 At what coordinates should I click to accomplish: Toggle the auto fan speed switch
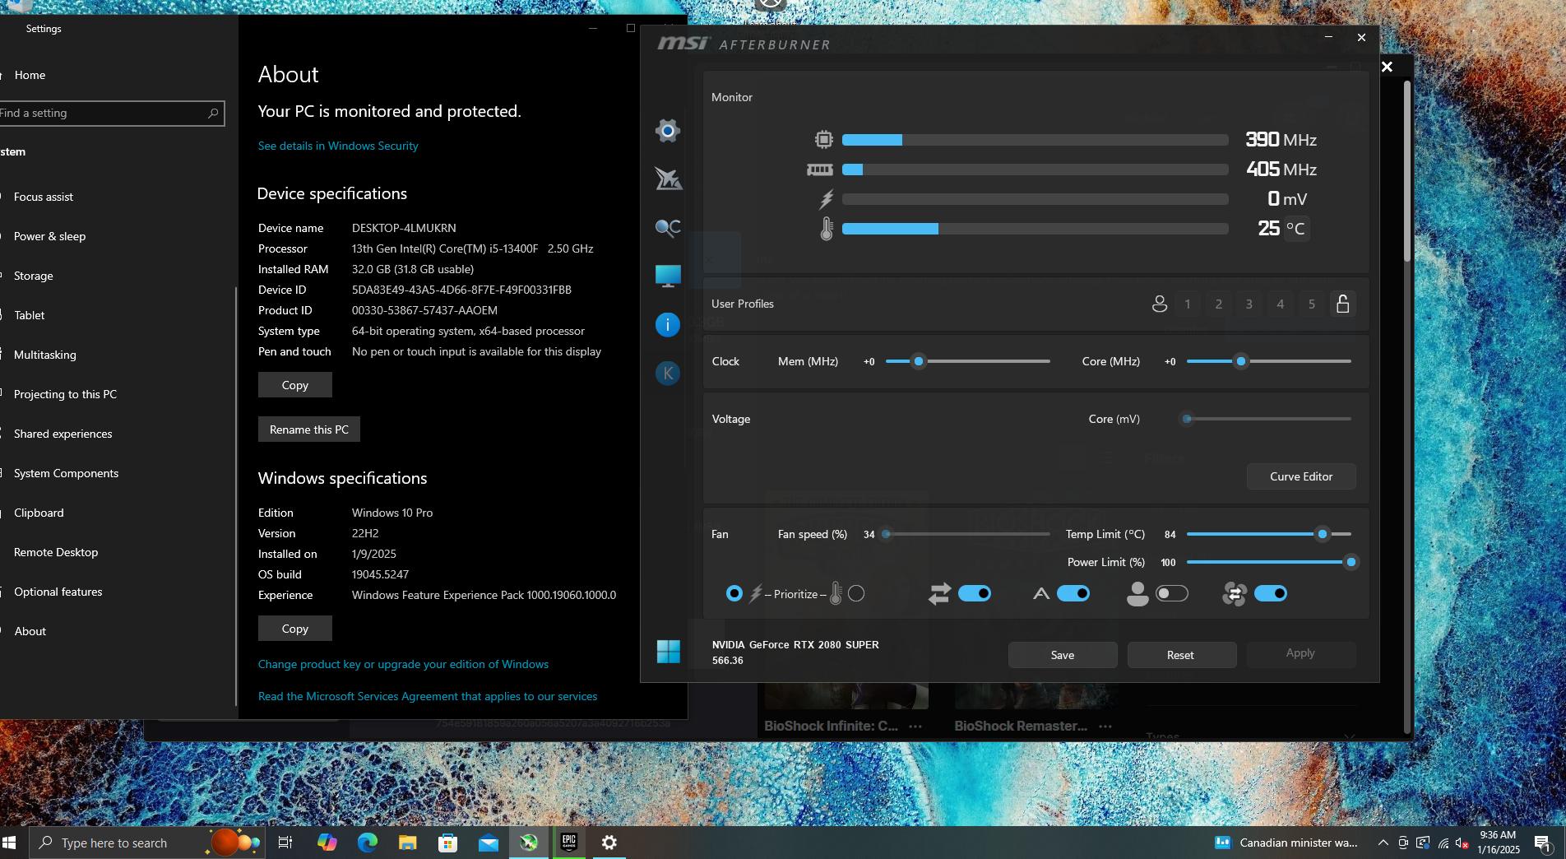pos(1073,594)
